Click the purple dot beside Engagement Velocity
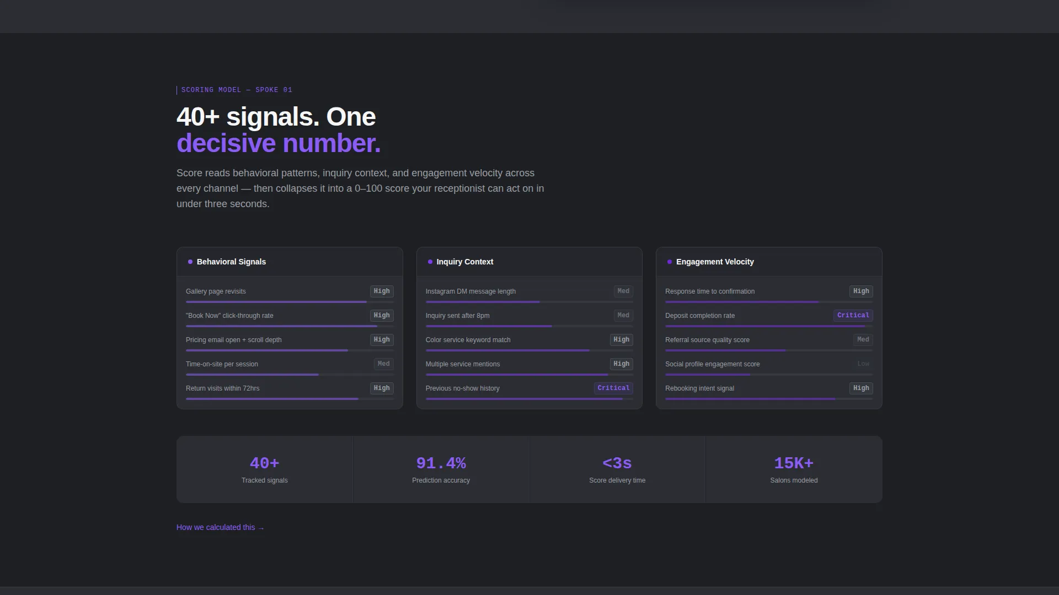Screen dimensions: 1059x595 click(x=670, y=262)
